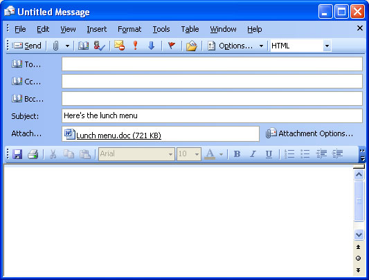Image resolution: width=369 pixels, height=280 pixels.
Task: Click the Decrease Indent icon
Action: [x=321, y=154]
